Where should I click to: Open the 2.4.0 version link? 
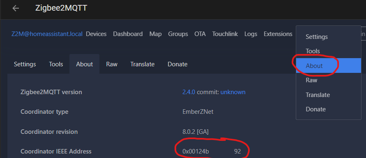pyautogui.click(x=189, y=92)
